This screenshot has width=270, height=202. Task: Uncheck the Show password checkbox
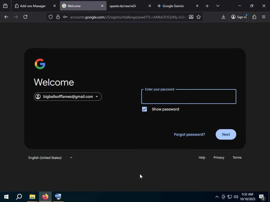point(144,109)
